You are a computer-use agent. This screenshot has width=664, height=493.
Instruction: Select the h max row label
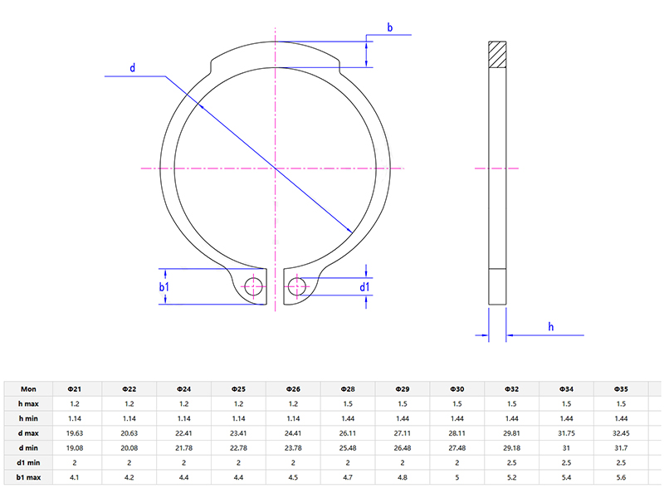coord(30,406)
